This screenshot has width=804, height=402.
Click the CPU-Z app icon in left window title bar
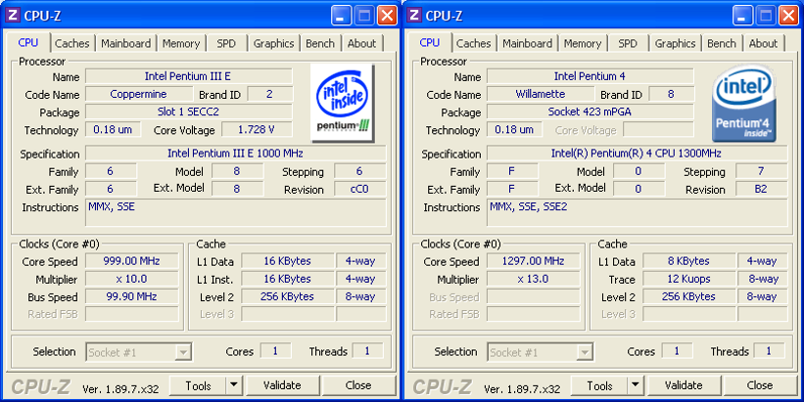point(13,15)
